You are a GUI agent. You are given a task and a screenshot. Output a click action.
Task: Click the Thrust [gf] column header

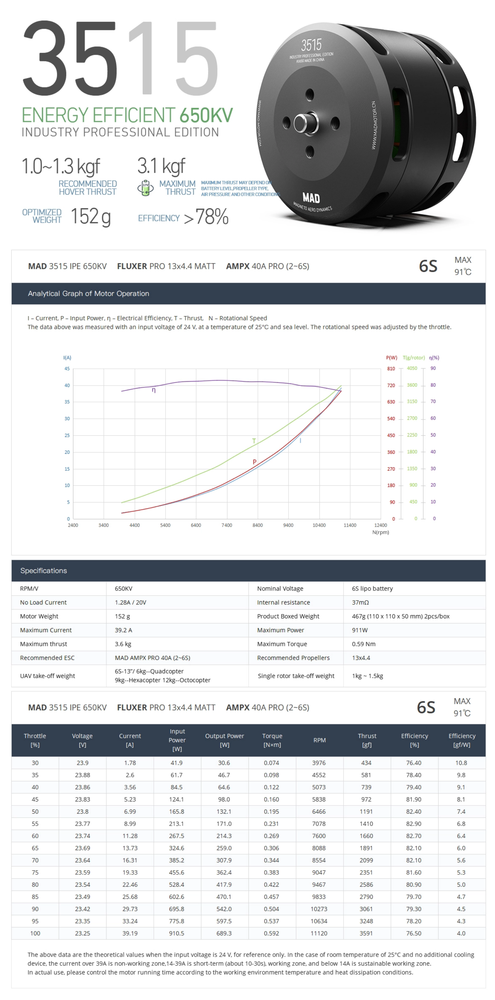367,740
